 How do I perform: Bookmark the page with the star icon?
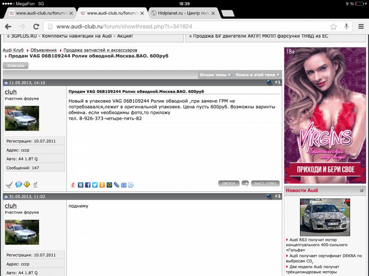(334, 26)
